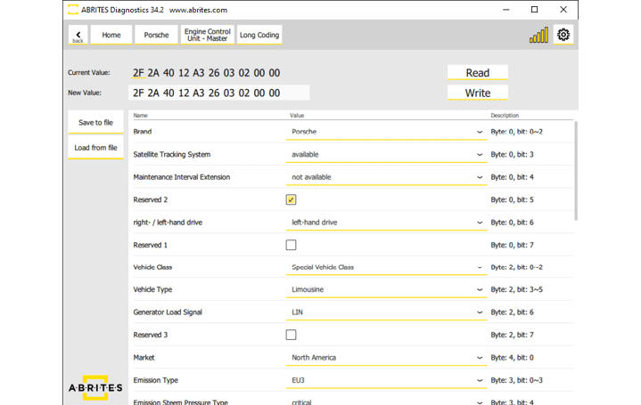This screenshot has height=405, width=641.
Task: Open the settings gear icon
Action: [563, 36]
